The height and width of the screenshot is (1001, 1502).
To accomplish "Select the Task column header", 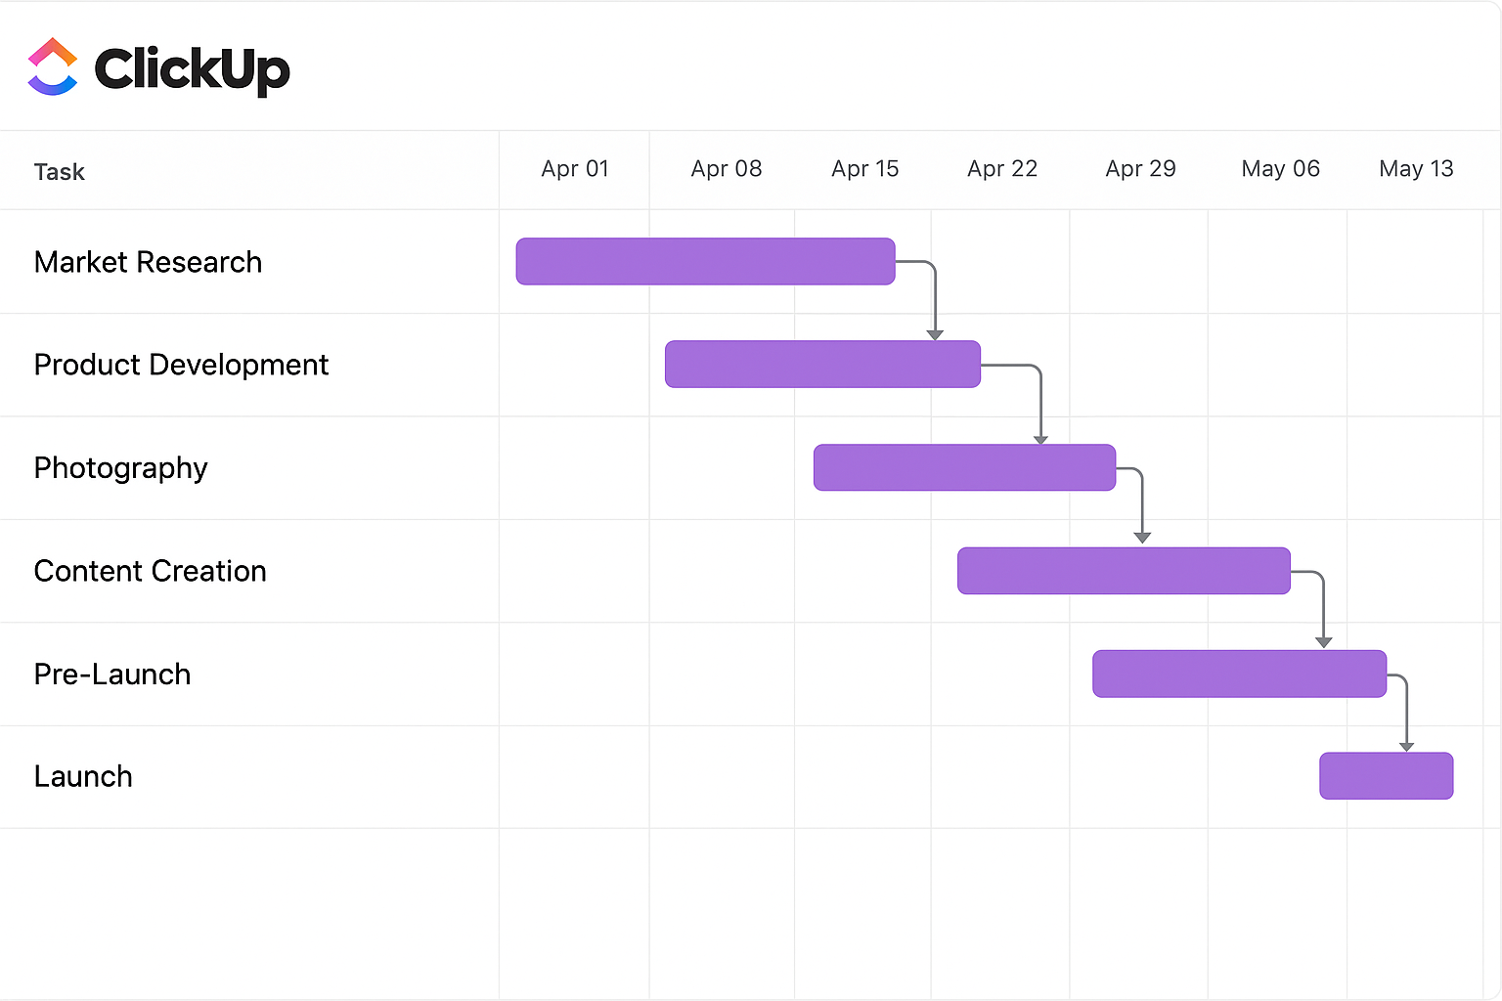I will tap(60, 172).
